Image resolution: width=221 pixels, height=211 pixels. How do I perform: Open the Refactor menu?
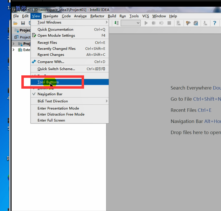click(x=97, y=16)
